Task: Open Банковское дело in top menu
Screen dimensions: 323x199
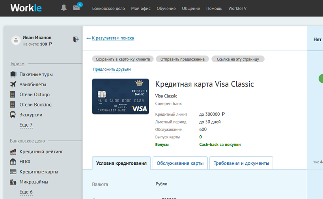Action: 108,8
